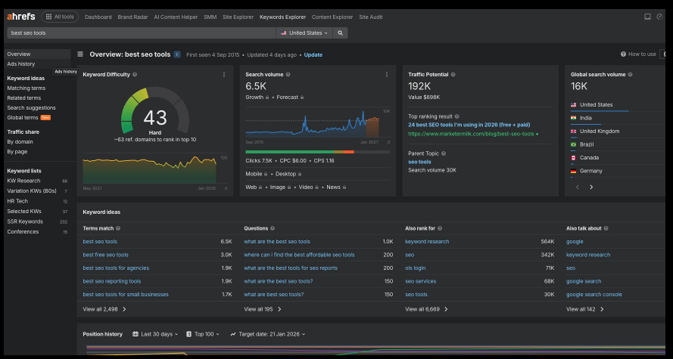
Task: Open Content Explorer
Action: click(x=332, y=17)
